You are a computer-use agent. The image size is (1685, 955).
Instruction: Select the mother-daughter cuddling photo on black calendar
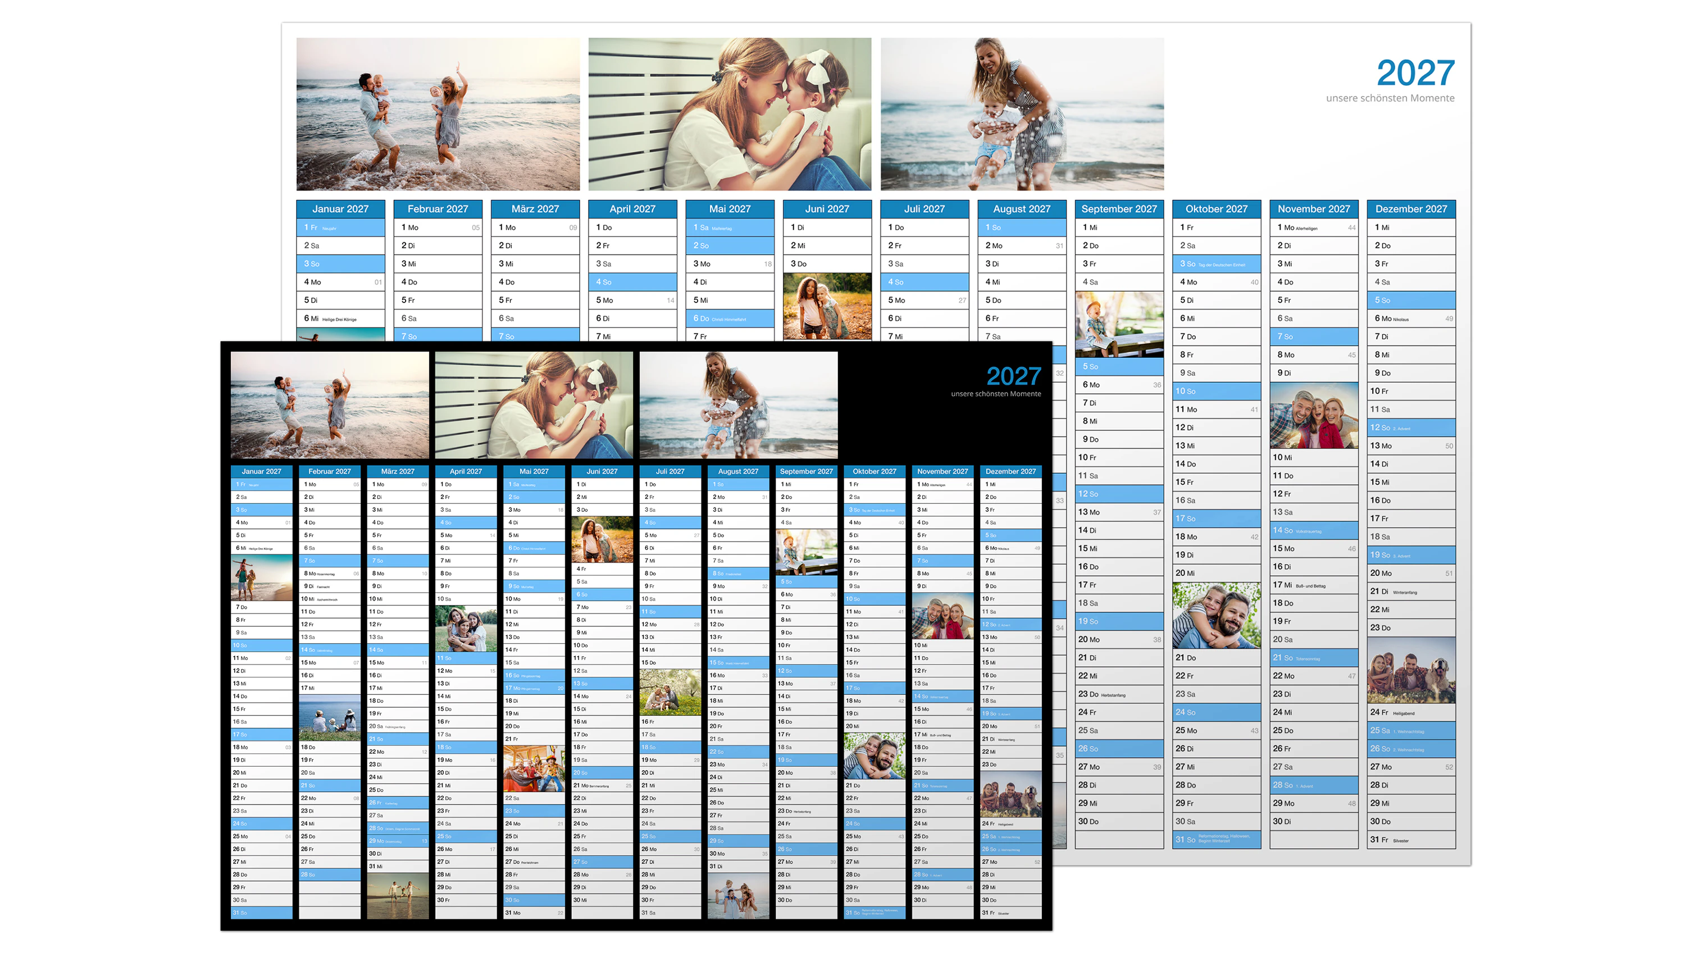pos(533,404)
